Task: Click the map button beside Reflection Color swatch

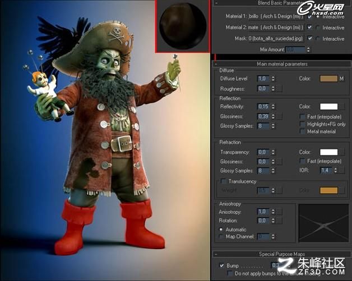Action: [x=342, y=106]
